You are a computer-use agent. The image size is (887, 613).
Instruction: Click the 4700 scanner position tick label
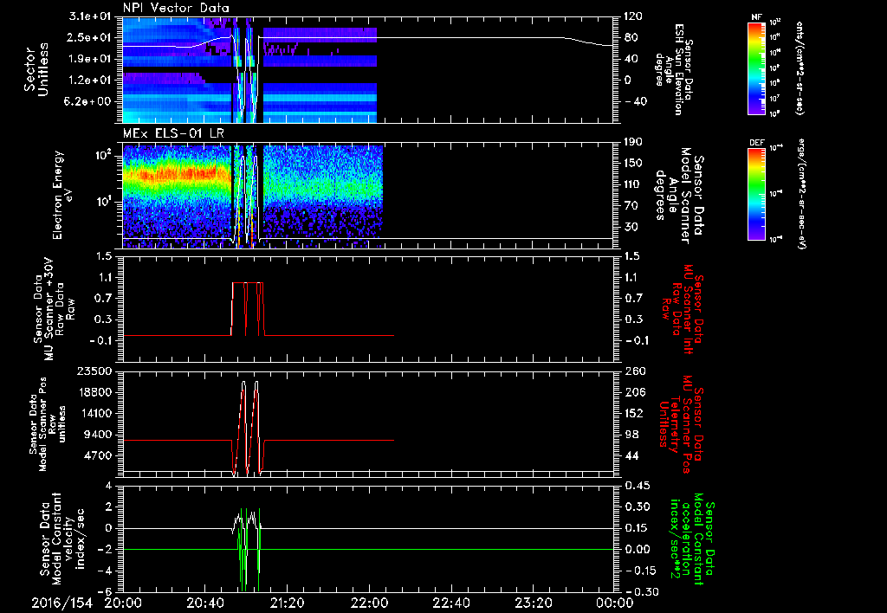(x=98, y=455)
